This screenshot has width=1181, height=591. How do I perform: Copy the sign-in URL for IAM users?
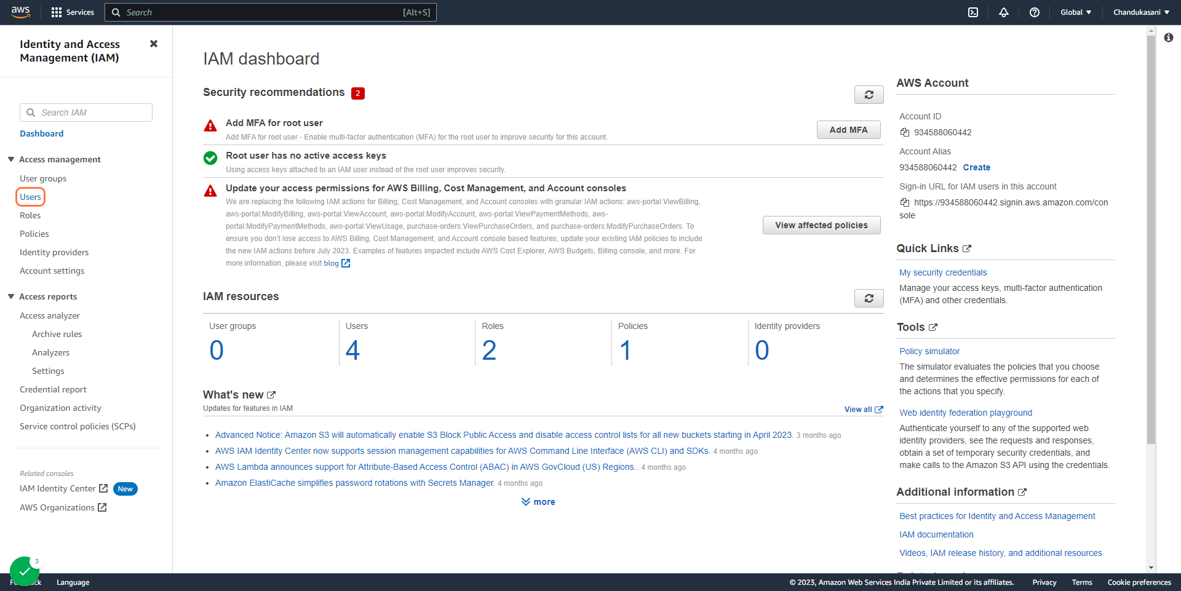click(905, 202)
